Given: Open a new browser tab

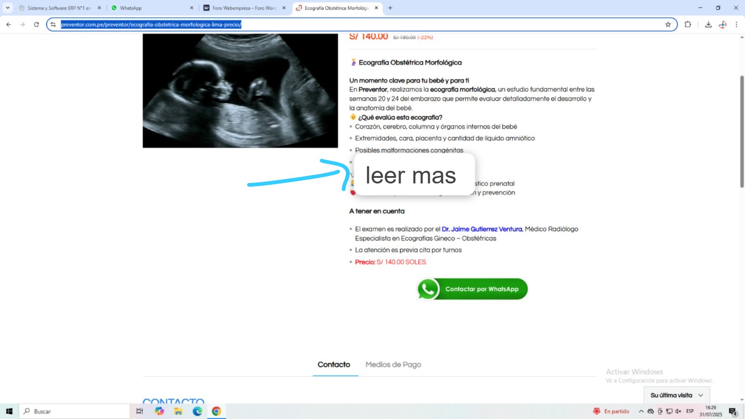Looking at the screenshot, I should point(390,8).
